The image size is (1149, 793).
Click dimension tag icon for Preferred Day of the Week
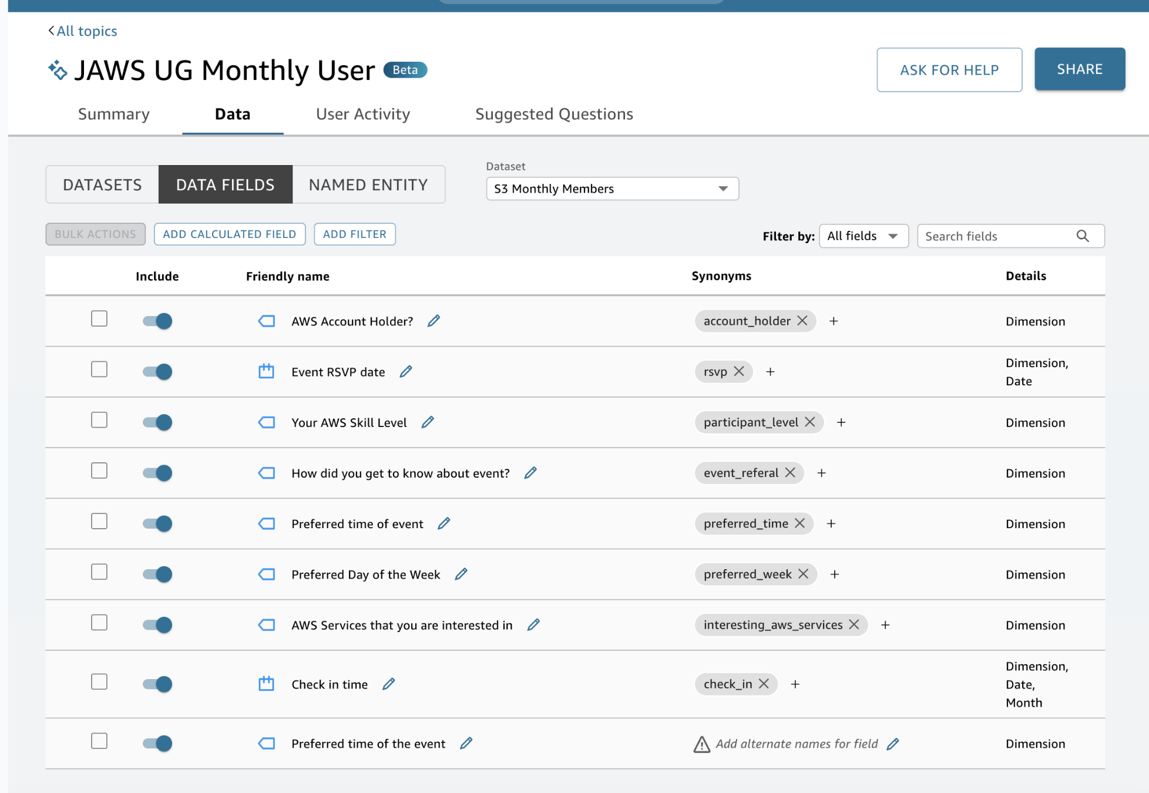267,574
